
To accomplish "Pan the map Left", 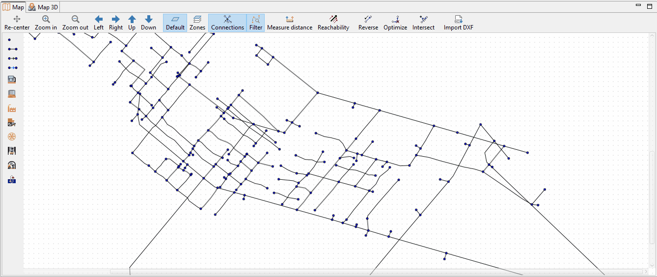I will pyautogui.click(x=99, y=23).
